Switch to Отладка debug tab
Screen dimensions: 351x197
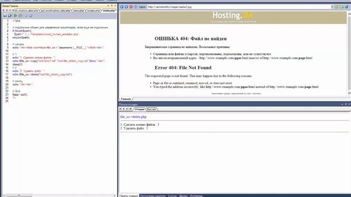tap(139, 109)
